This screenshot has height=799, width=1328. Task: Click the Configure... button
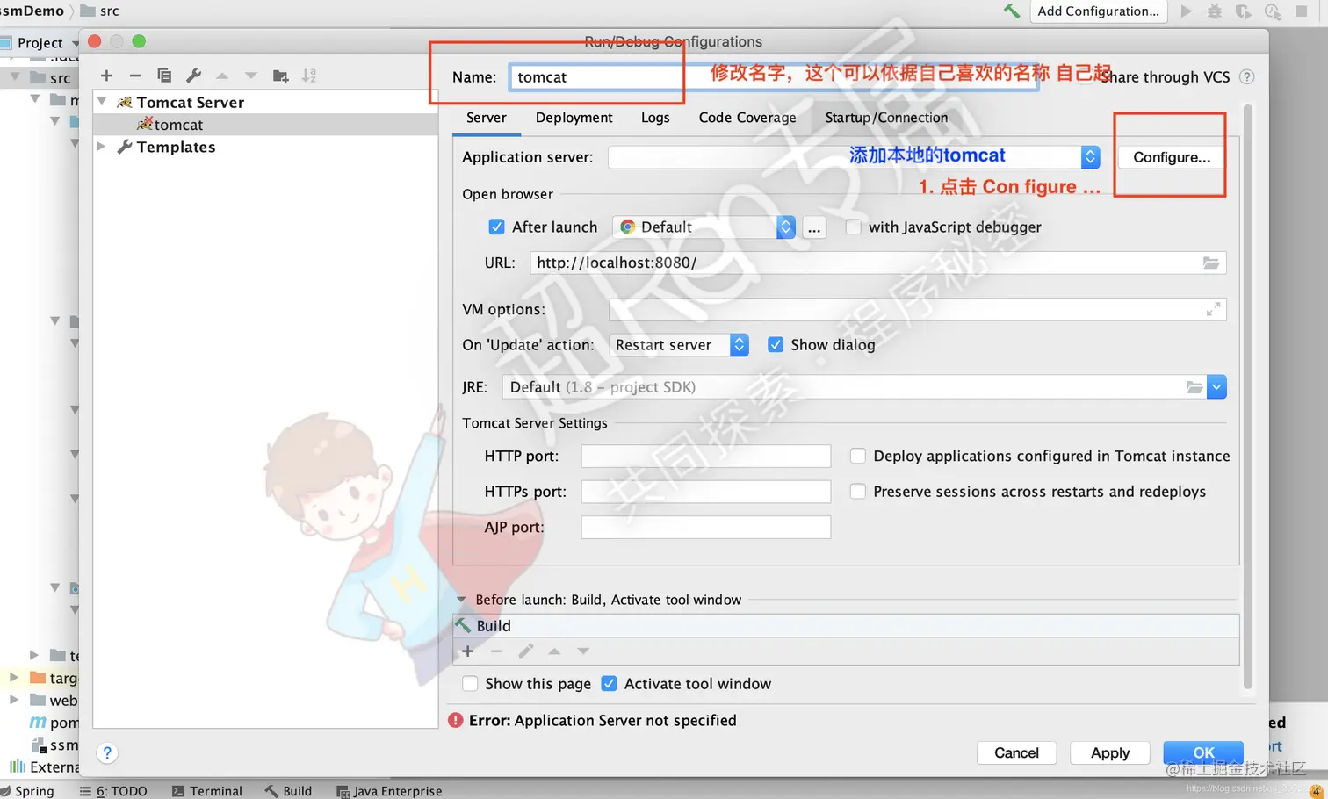1172,156
